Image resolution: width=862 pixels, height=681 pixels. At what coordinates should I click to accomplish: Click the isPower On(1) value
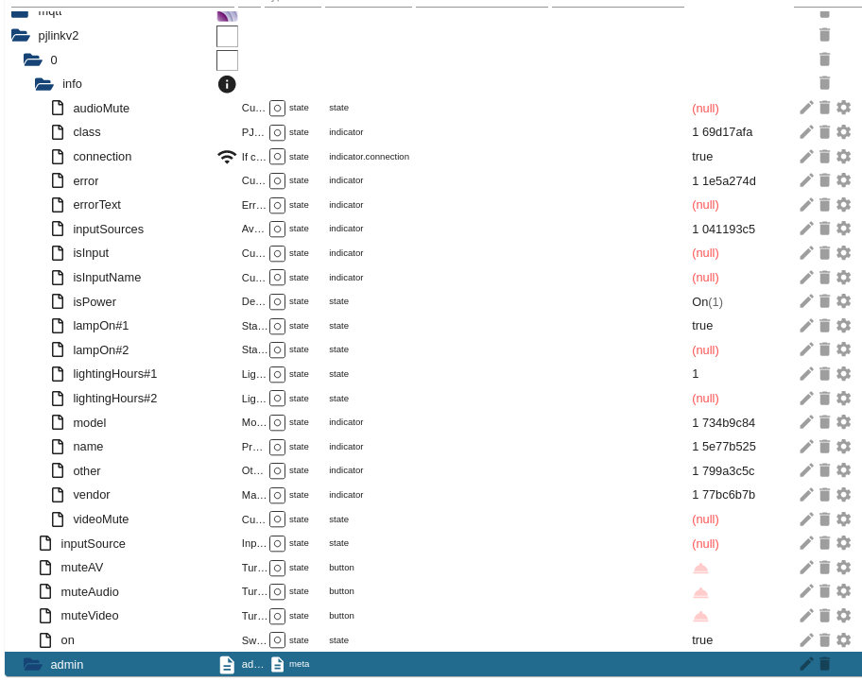[707, 302]
